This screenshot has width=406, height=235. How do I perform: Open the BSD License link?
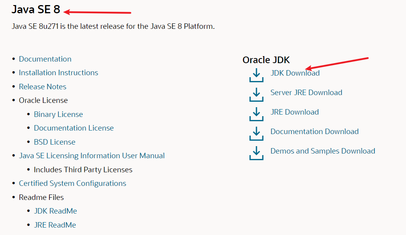[54, 142]
